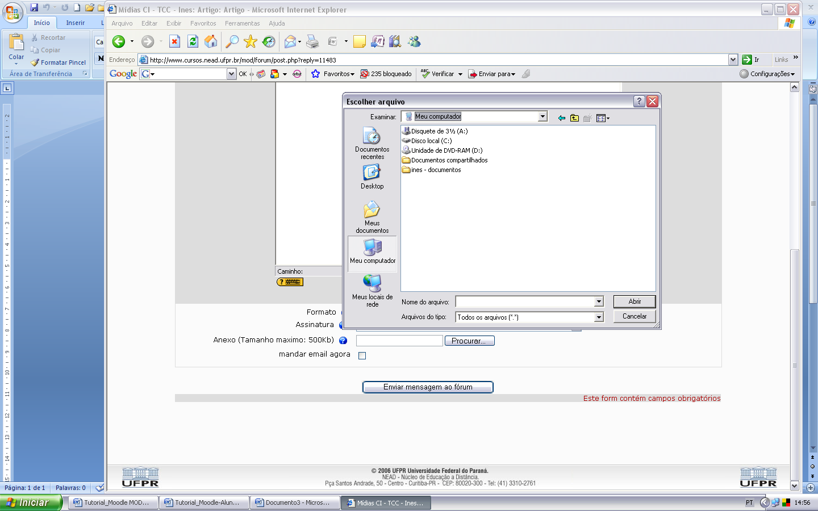Select Disquete de 3½ (A:) drive
Screen dimensions: 818x511
pos(435,131)
